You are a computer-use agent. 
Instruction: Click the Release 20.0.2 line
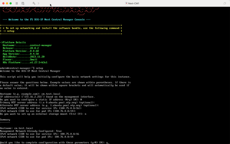click(x=21, y=48)
